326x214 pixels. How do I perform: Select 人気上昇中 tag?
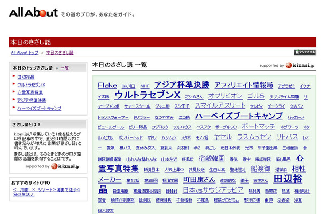[x=174, y=170]
